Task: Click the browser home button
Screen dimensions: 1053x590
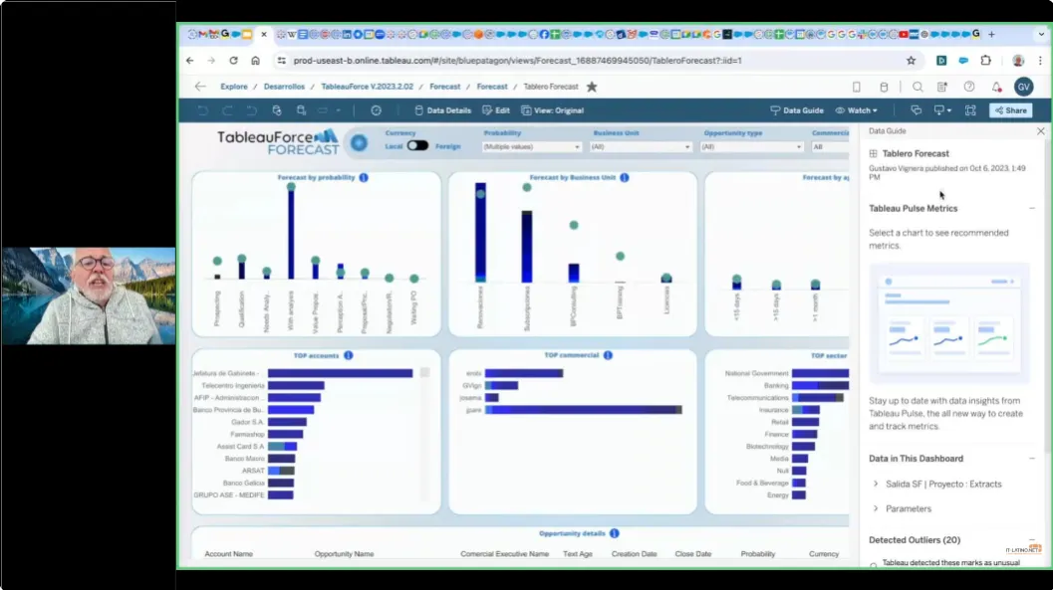Action: 255,61
